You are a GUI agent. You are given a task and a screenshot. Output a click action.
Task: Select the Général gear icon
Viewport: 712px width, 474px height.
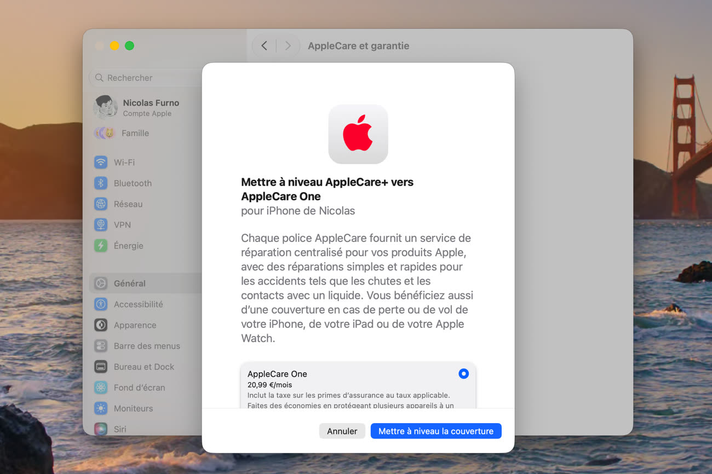[101, 284]
